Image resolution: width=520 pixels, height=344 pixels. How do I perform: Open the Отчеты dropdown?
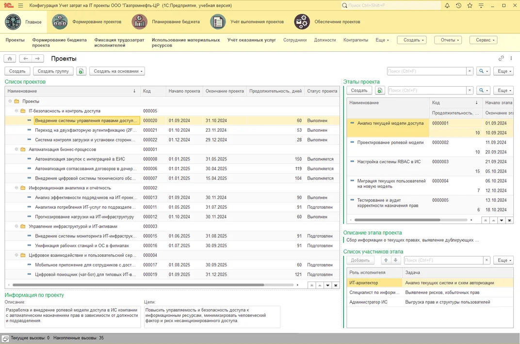[x=448, y=40]
